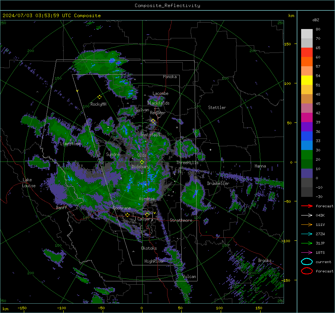The height and width of the screenshot is (313, 335).
Task: Click the Lake Louise label
Action: pyautogui.click(x=29, y=183)
